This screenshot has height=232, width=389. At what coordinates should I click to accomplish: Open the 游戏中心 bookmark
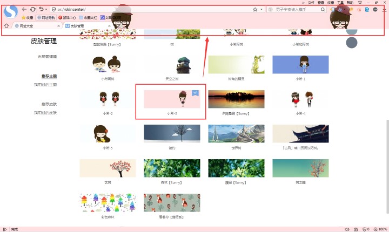(x=67, y=18)
